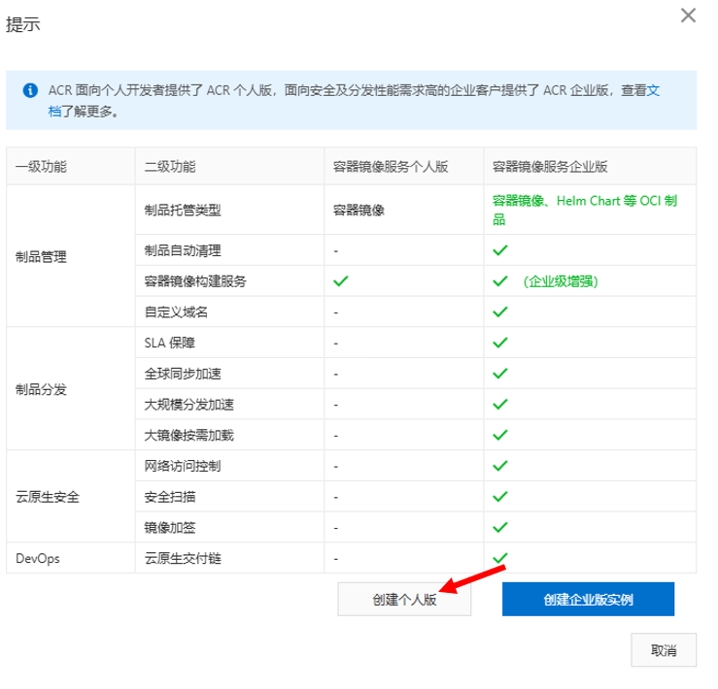
Task: Click the 安全扫描 row label
Action: pyautogui.click(x=170, y=497)
